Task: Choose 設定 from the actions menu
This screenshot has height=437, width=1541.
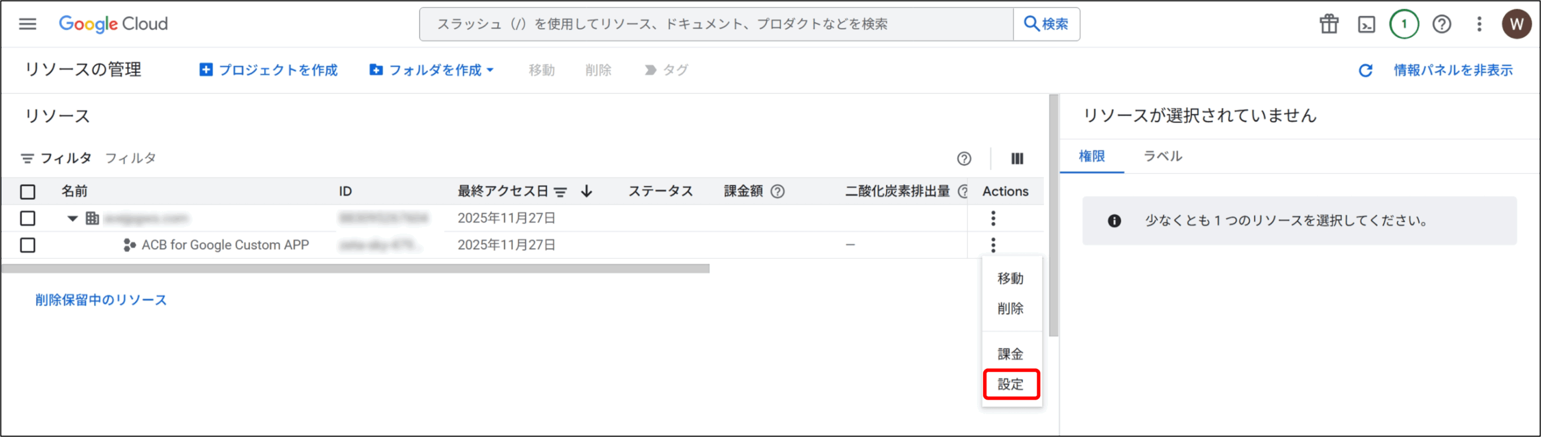Action: coord(1011,384)
